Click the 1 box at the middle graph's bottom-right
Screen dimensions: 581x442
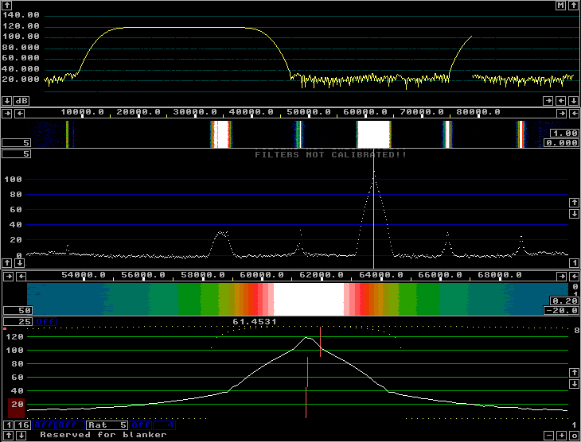point(574,263)
